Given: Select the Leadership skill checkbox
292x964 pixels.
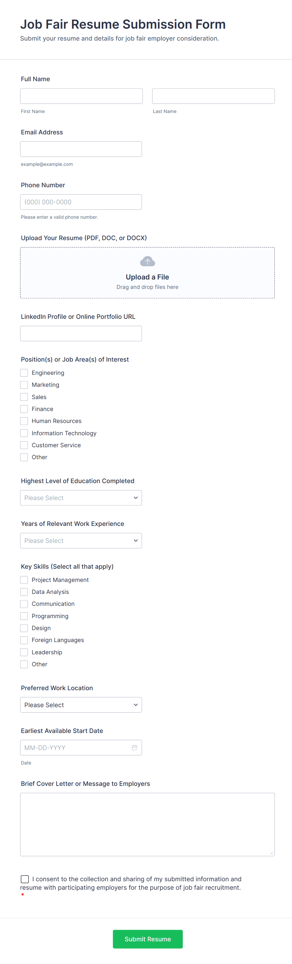Looking at the screenshot, I should [24, 652].
